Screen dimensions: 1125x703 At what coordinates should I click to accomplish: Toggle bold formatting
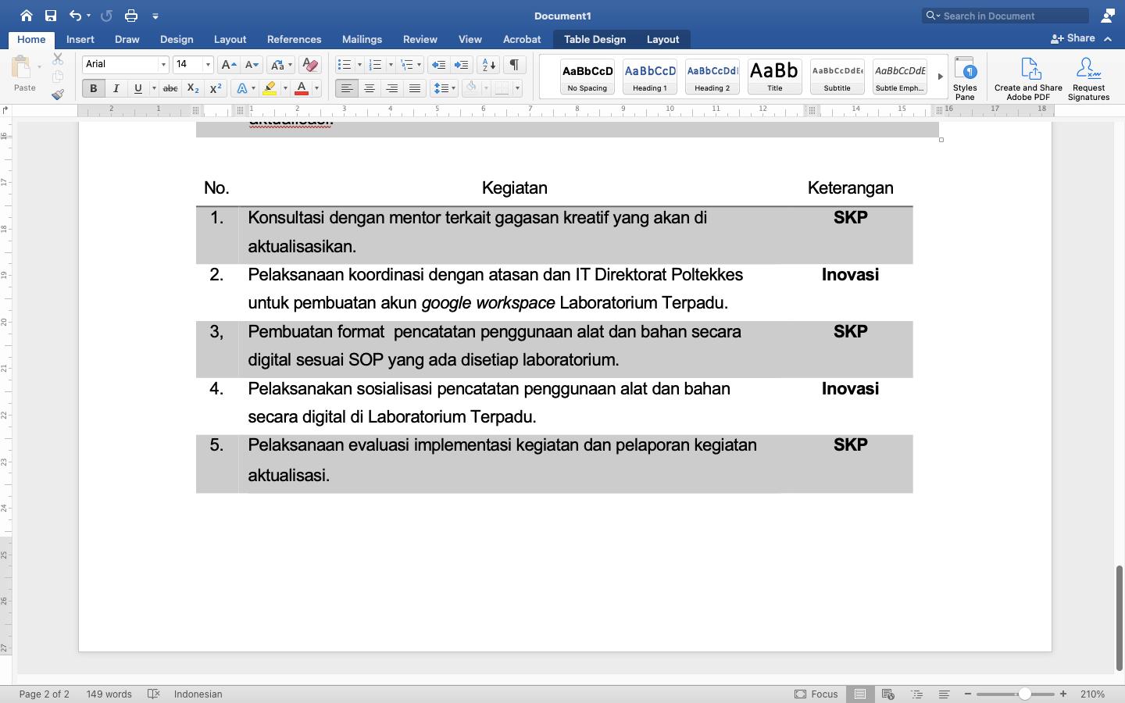pyautogui.click(x=93, y=88)
